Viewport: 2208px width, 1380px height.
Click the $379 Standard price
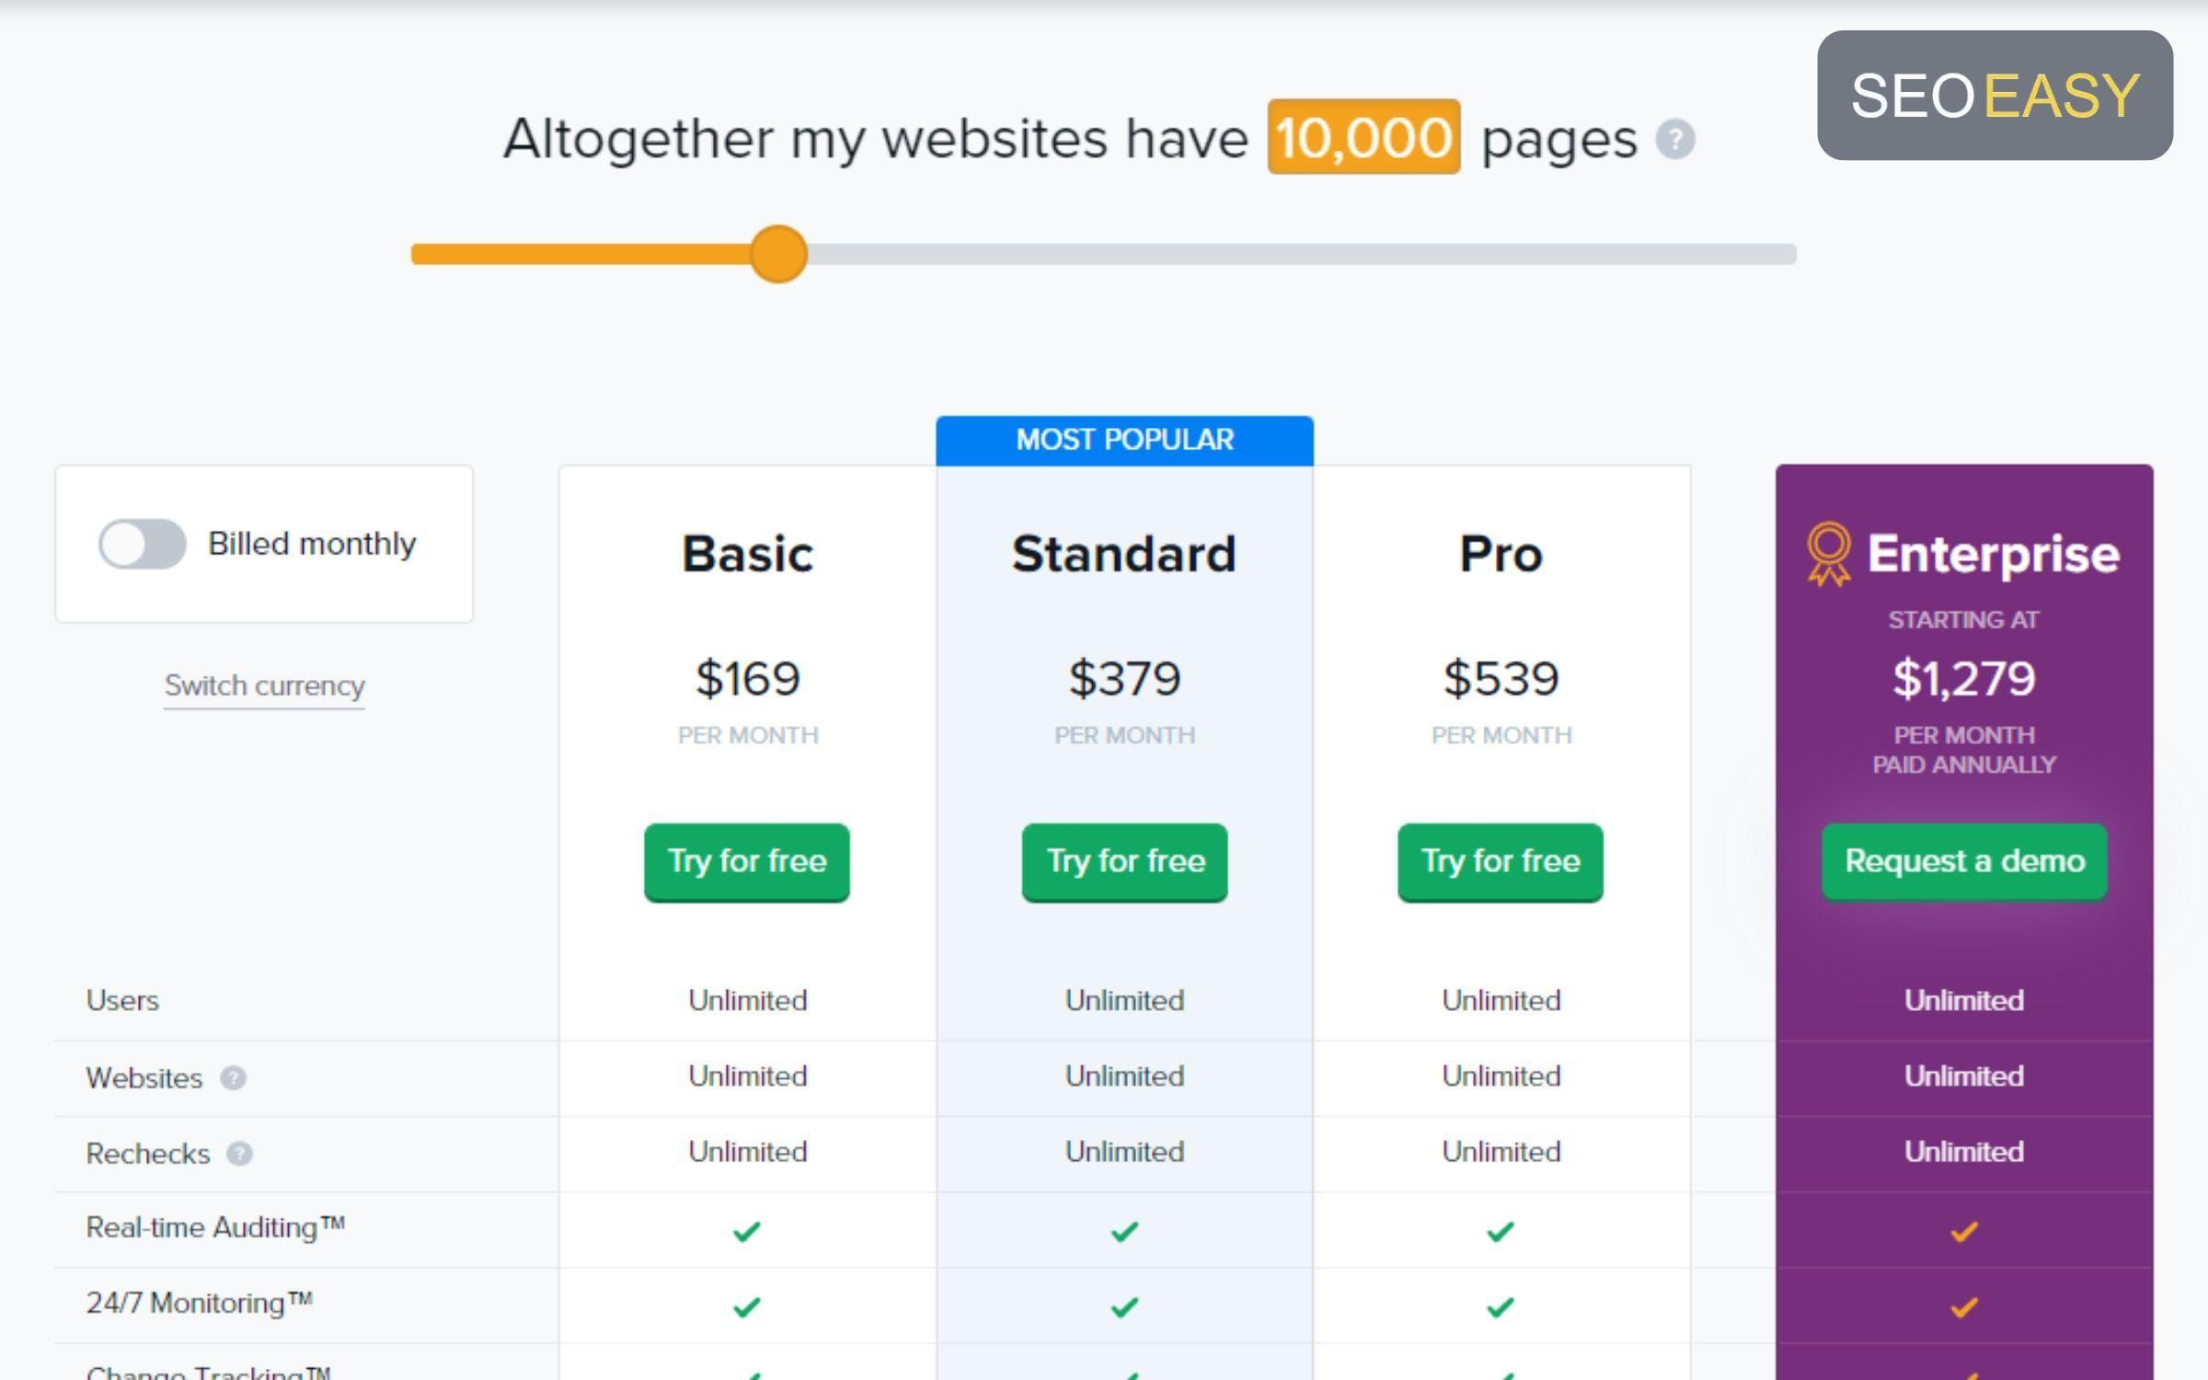pos(1124,679)
